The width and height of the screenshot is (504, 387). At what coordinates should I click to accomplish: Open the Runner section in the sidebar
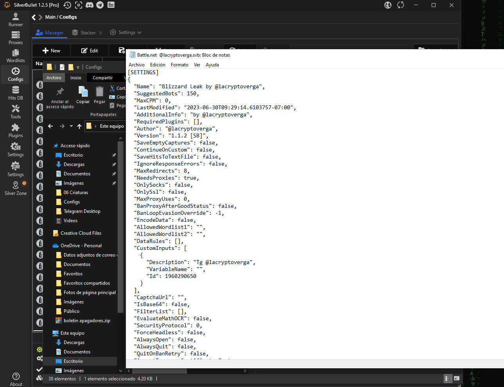(x=16, y=19)
